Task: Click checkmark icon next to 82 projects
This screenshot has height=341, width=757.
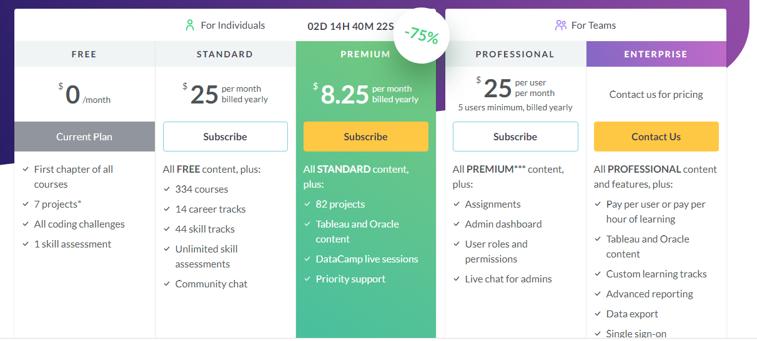Action: pyautogui.click(x=307, y=204)
